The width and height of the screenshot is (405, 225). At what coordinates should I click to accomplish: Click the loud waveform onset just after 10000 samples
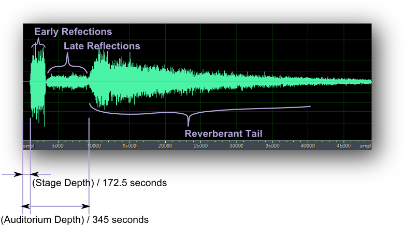coord(101,79)
